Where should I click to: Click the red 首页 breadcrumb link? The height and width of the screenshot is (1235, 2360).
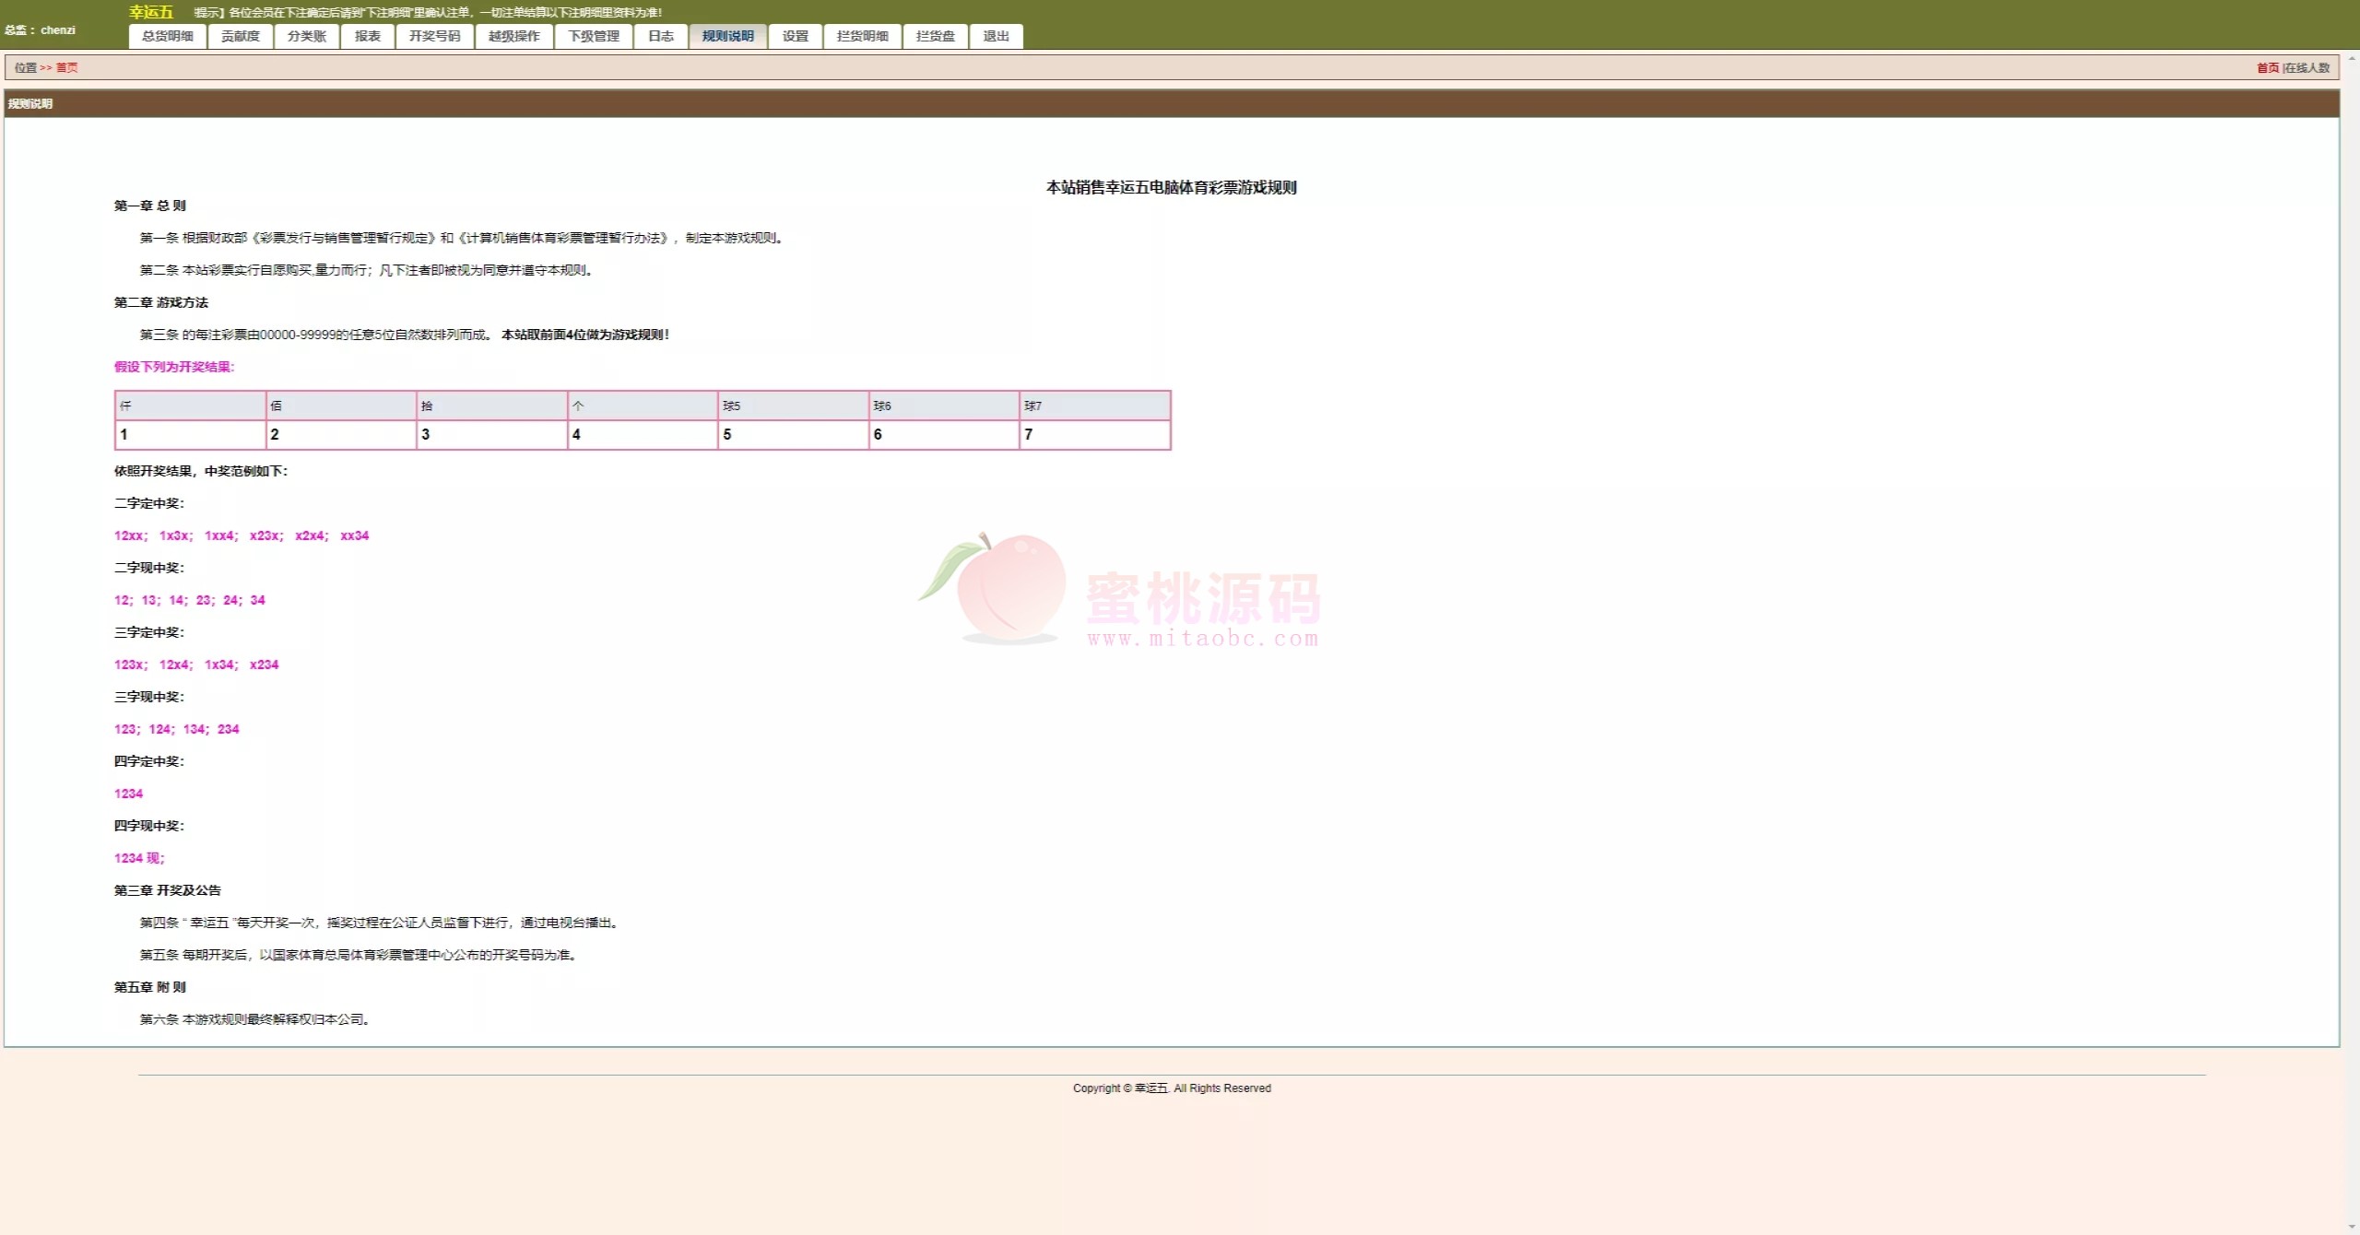click(66, 67)
